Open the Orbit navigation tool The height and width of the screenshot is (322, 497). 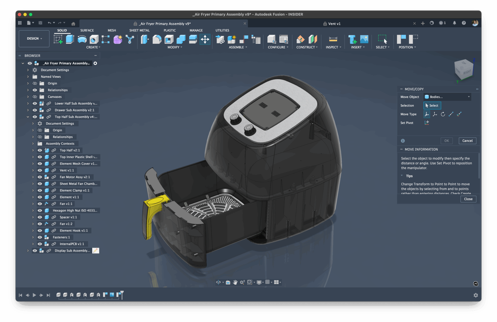point(218,282)
